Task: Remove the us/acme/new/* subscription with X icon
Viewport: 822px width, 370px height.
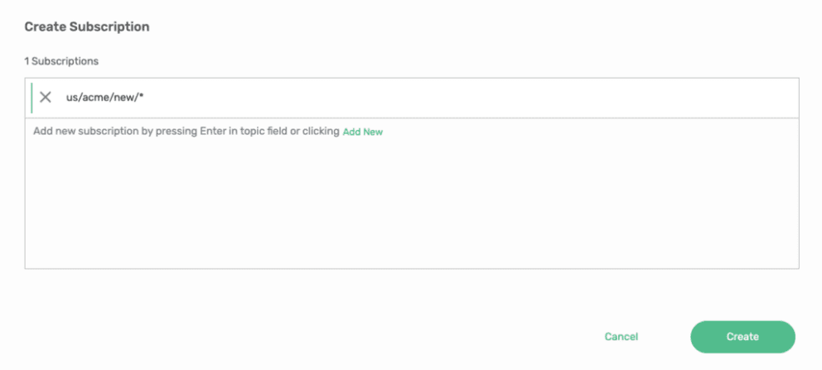Action: pyautogui.click(x=46, y=98)
